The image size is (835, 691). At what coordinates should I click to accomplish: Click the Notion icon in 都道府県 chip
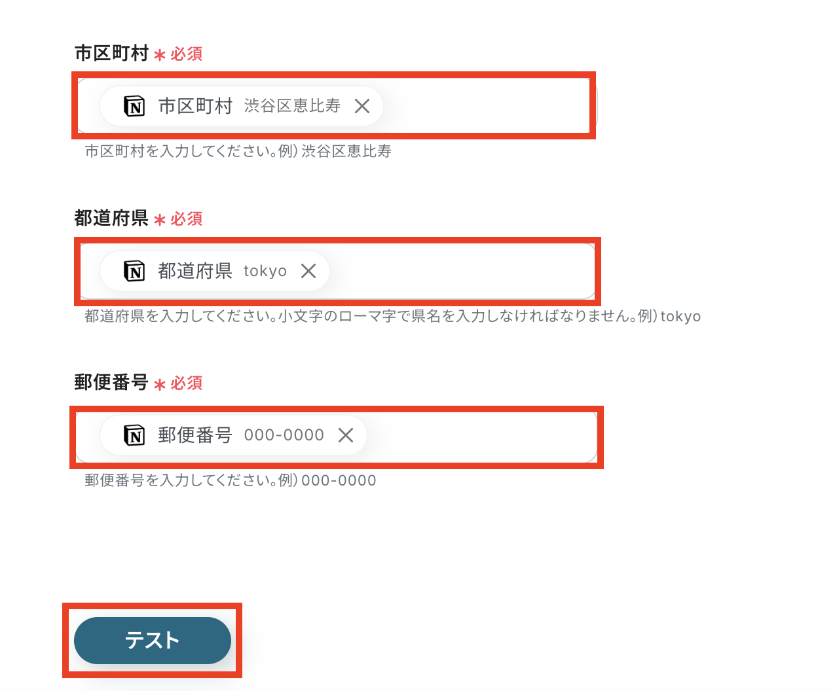click(x=134, y=271)
